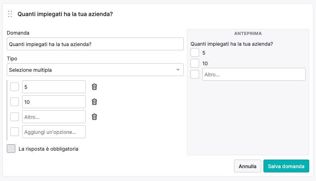Focus the Domanda text field
The image size is (316, 181).
click(x=95, y=44)
